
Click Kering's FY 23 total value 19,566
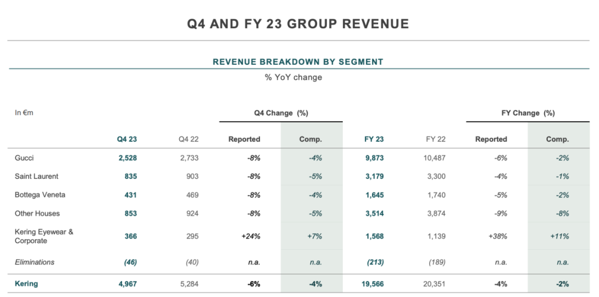pyautogui.click(x=372, y=284)
